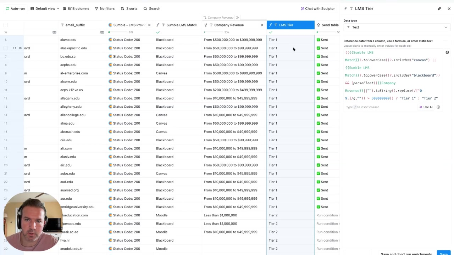
Task: Select row number 12
Action: 6,98
